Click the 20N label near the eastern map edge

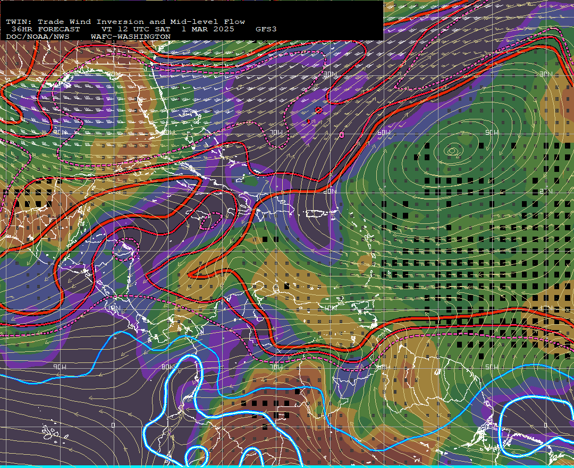(546, 192)
